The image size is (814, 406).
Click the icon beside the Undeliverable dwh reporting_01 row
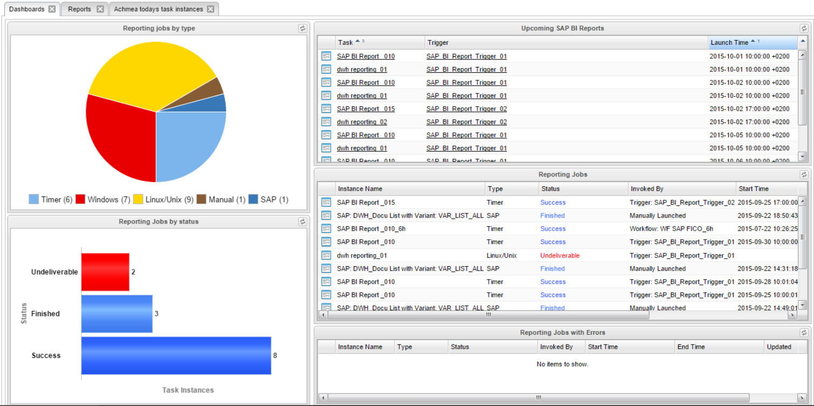coord(326,255)
